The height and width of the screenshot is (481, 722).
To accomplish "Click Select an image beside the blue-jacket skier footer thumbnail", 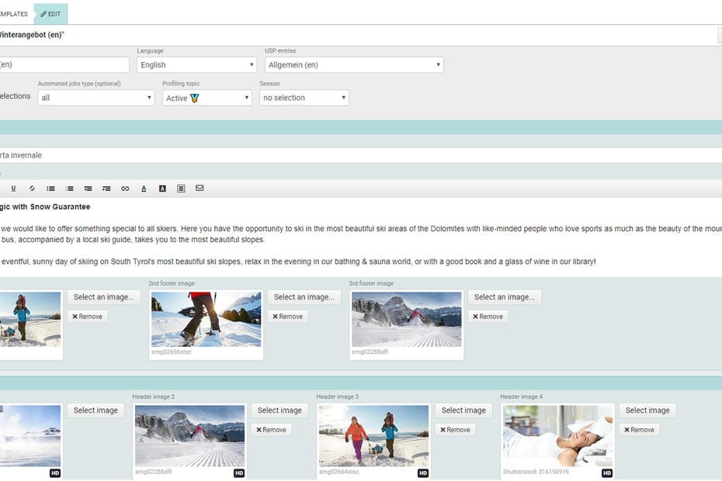I will tap(104, 297).
